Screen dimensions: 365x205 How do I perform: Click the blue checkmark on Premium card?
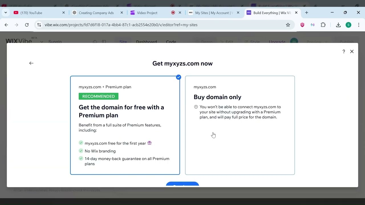point(179,77)
